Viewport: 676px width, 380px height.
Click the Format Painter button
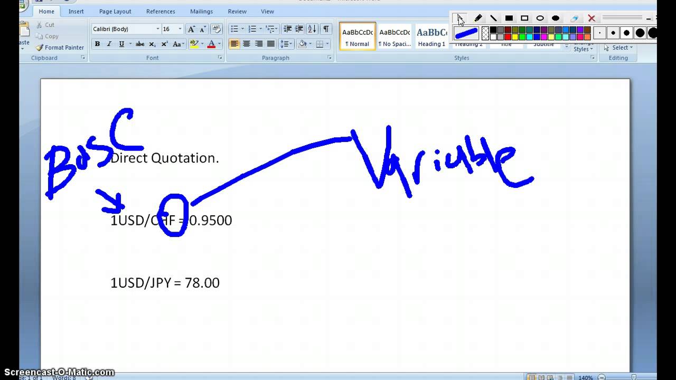coord(60,47)
